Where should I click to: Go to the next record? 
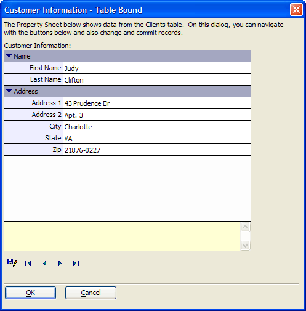tap(60, 263)
